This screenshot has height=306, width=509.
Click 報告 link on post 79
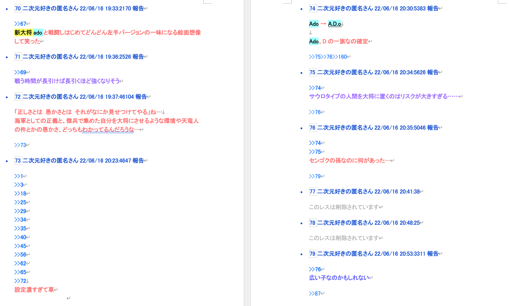433,254
